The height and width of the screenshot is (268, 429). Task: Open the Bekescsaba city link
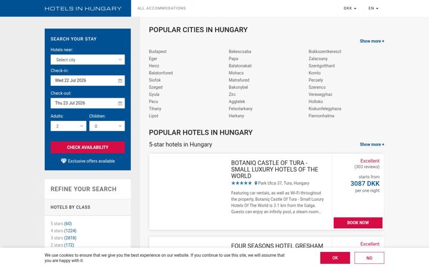pyautogui.click(x=240, y=51)
